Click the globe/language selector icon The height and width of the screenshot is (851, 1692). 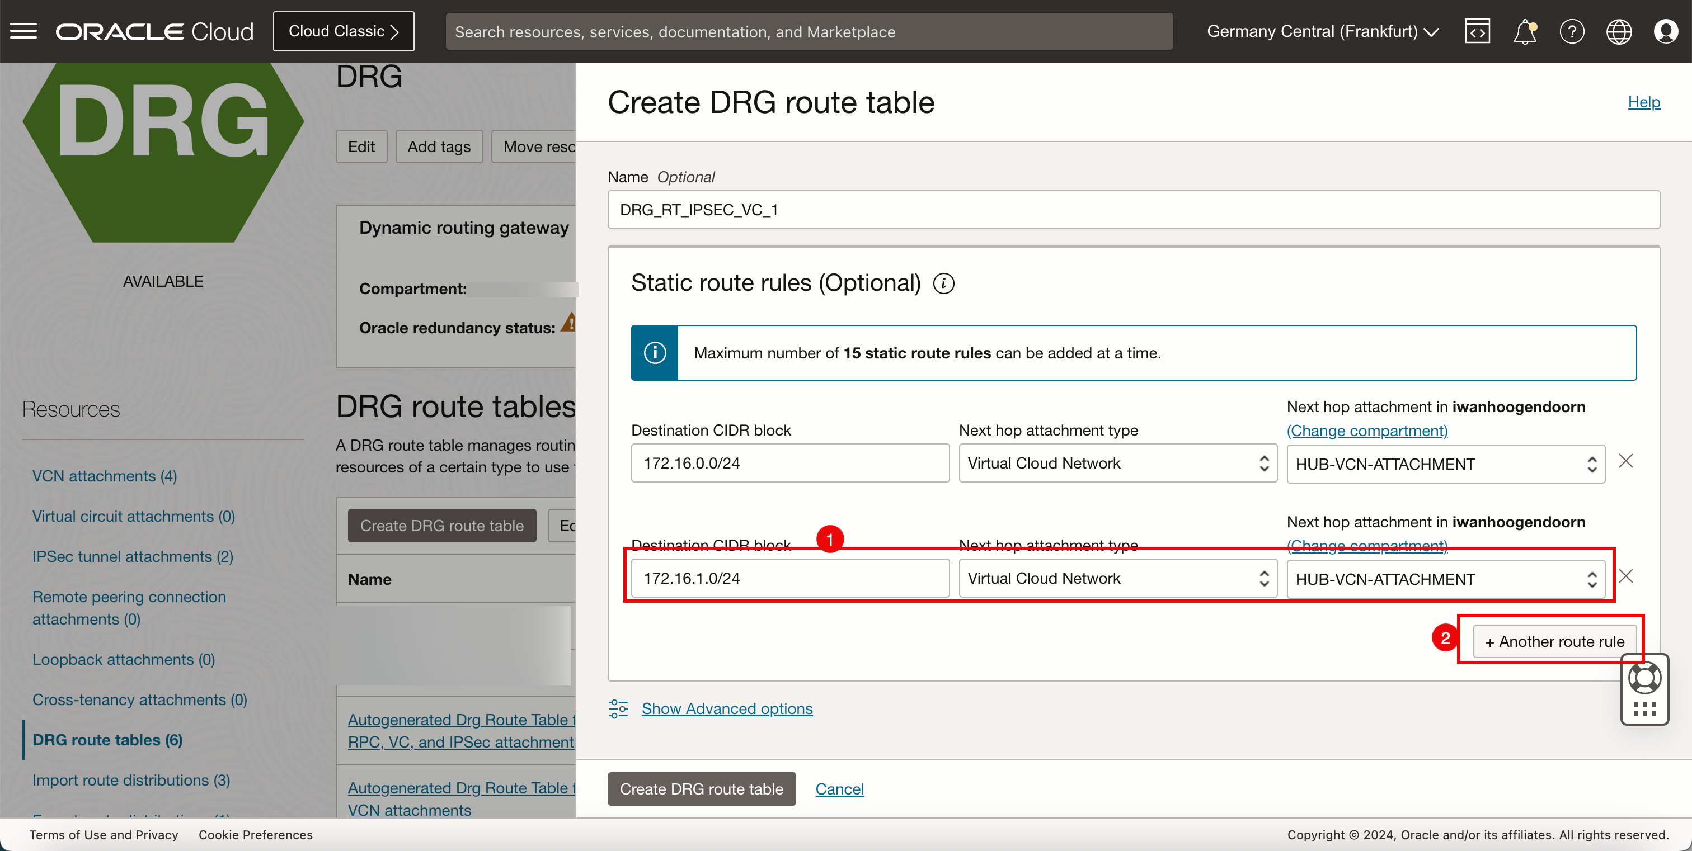1619,30
